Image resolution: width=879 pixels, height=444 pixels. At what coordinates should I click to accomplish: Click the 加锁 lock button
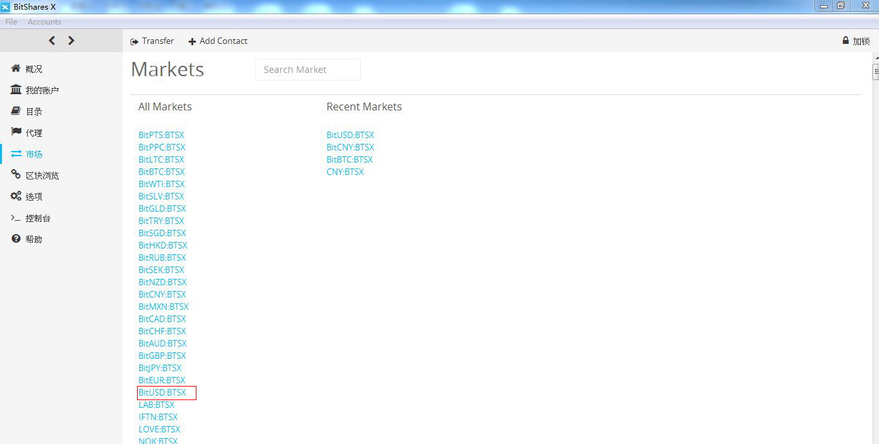coord(856,41)
